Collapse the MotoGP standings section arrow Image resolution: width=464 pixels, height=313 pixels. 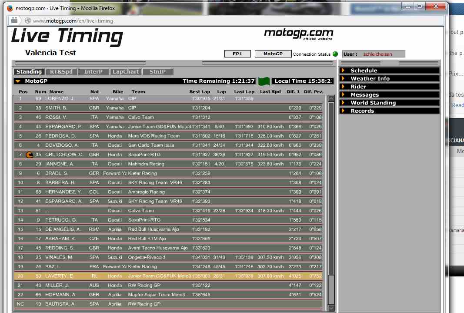pos(18,81)
